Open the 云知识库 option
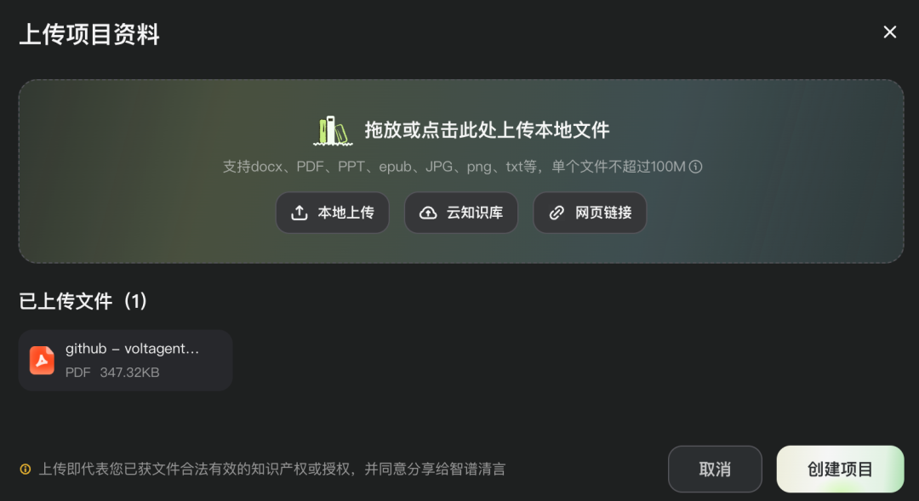Image resolution: width=919 pixels, height=501 pixels. pyautogui.click(x=461, y=213)
